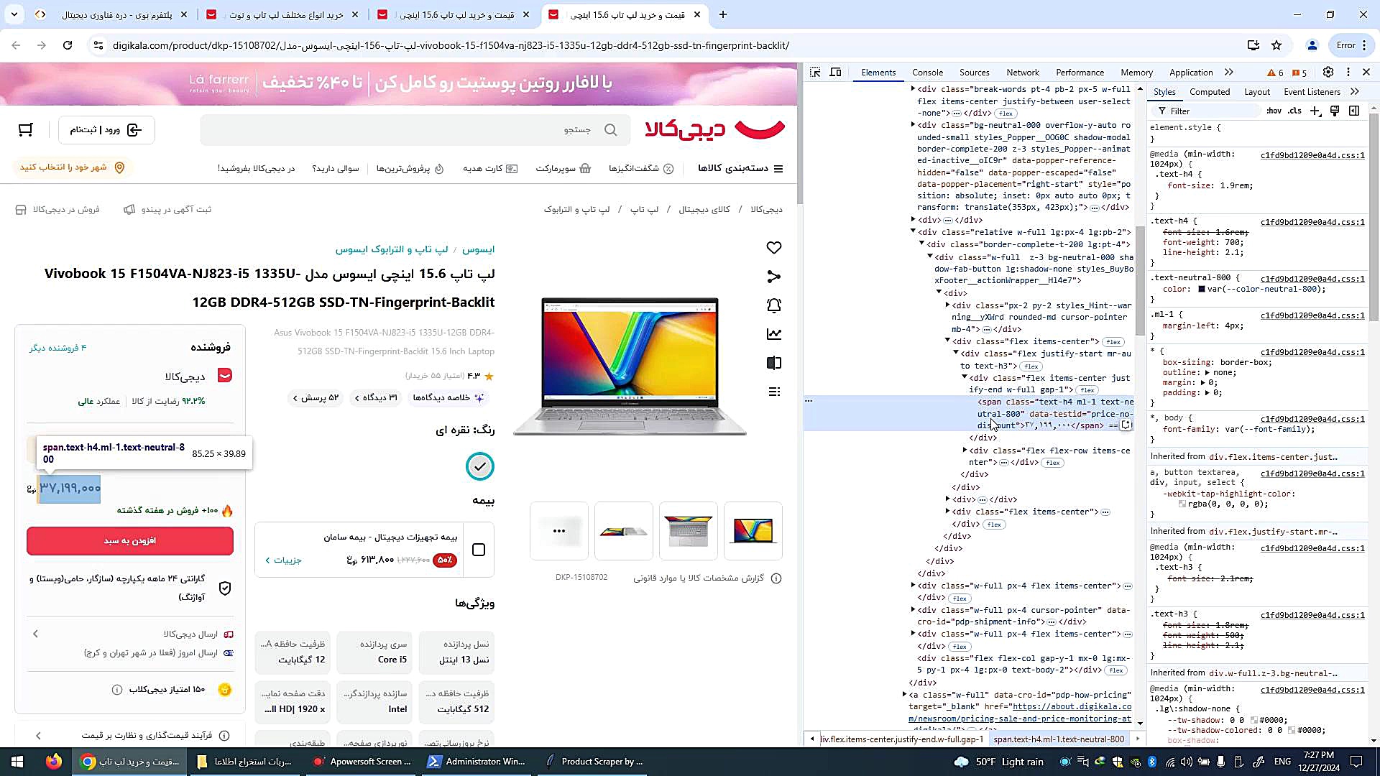Open the shopping cart icon
The image size is (1380, 776).
[26, 129]
